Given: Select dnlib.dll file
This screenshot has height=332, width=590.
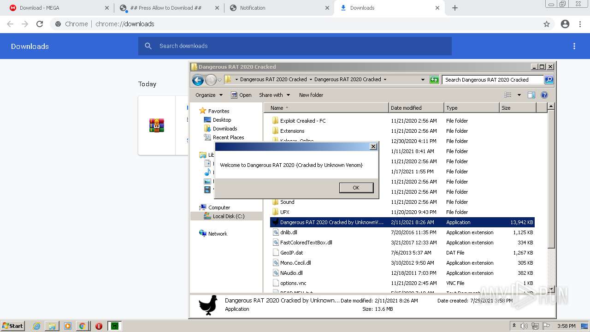Looking at the screenshot, I should click(289, 232).
